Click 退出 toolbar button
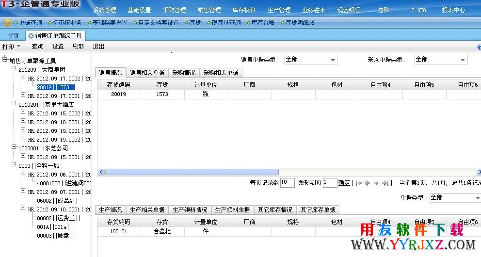 click(x=98, y=47)
